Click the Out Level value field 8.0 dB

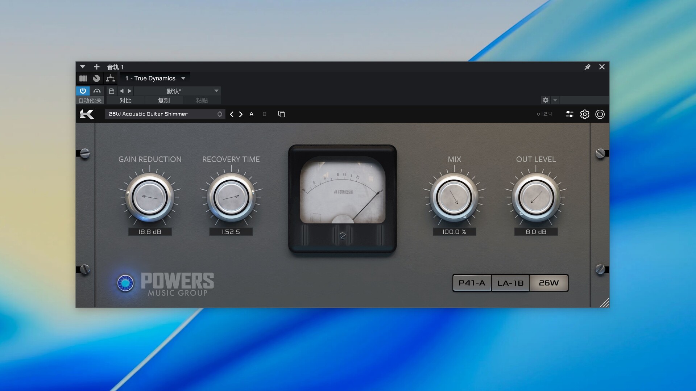[x=536, y=232]
